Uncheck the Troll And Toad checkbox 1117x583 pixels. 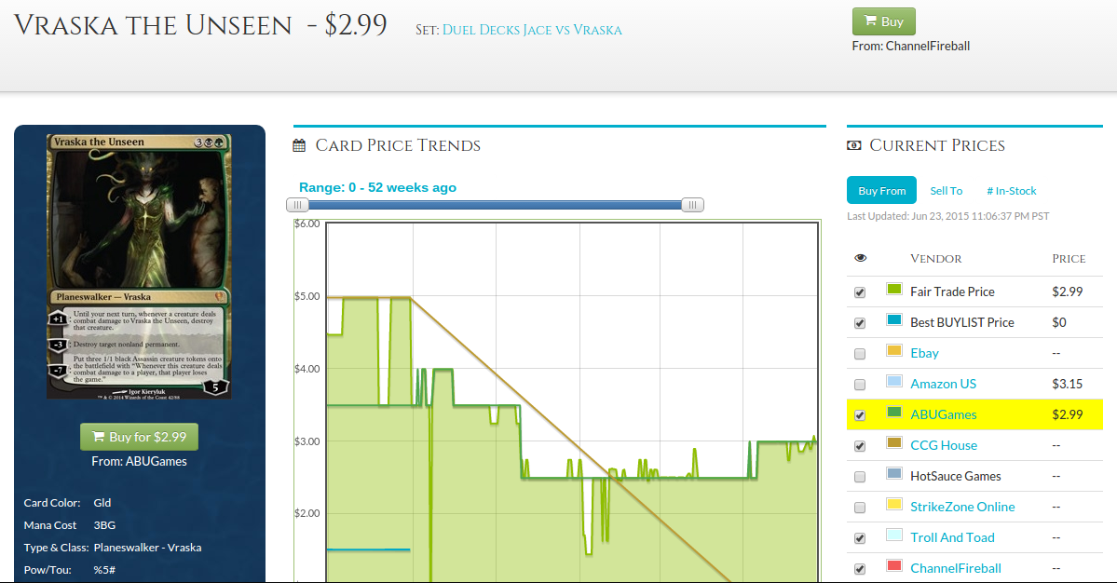tap(860, 538)
